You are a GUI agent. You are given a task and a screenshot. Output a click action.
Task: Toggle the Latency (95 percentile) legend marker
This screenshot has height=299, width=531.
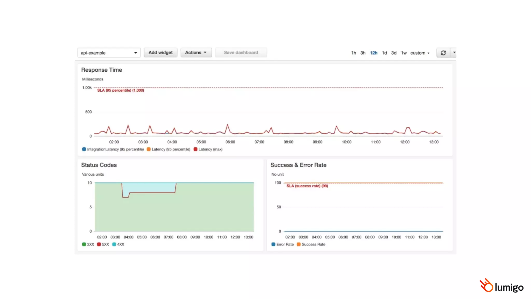pos(149,149)
